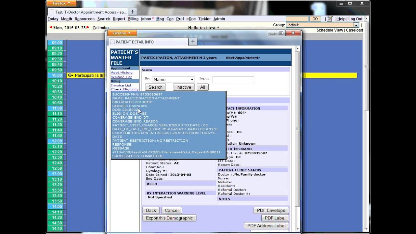Viewport: 416px width, 234px height.
Task: Click the All button
Action: (202, 87)
